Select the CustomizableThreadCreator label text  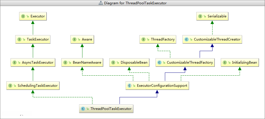(x=217, y=39)
